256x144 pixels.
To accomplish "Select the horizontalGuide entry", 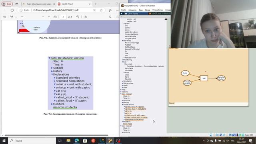I will [132, 34].
